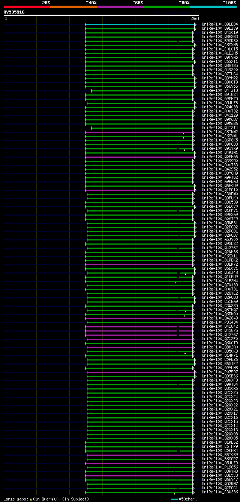Open hit UniRef100_Q9LZV9
Screen dimensions: 240x502
220,29
